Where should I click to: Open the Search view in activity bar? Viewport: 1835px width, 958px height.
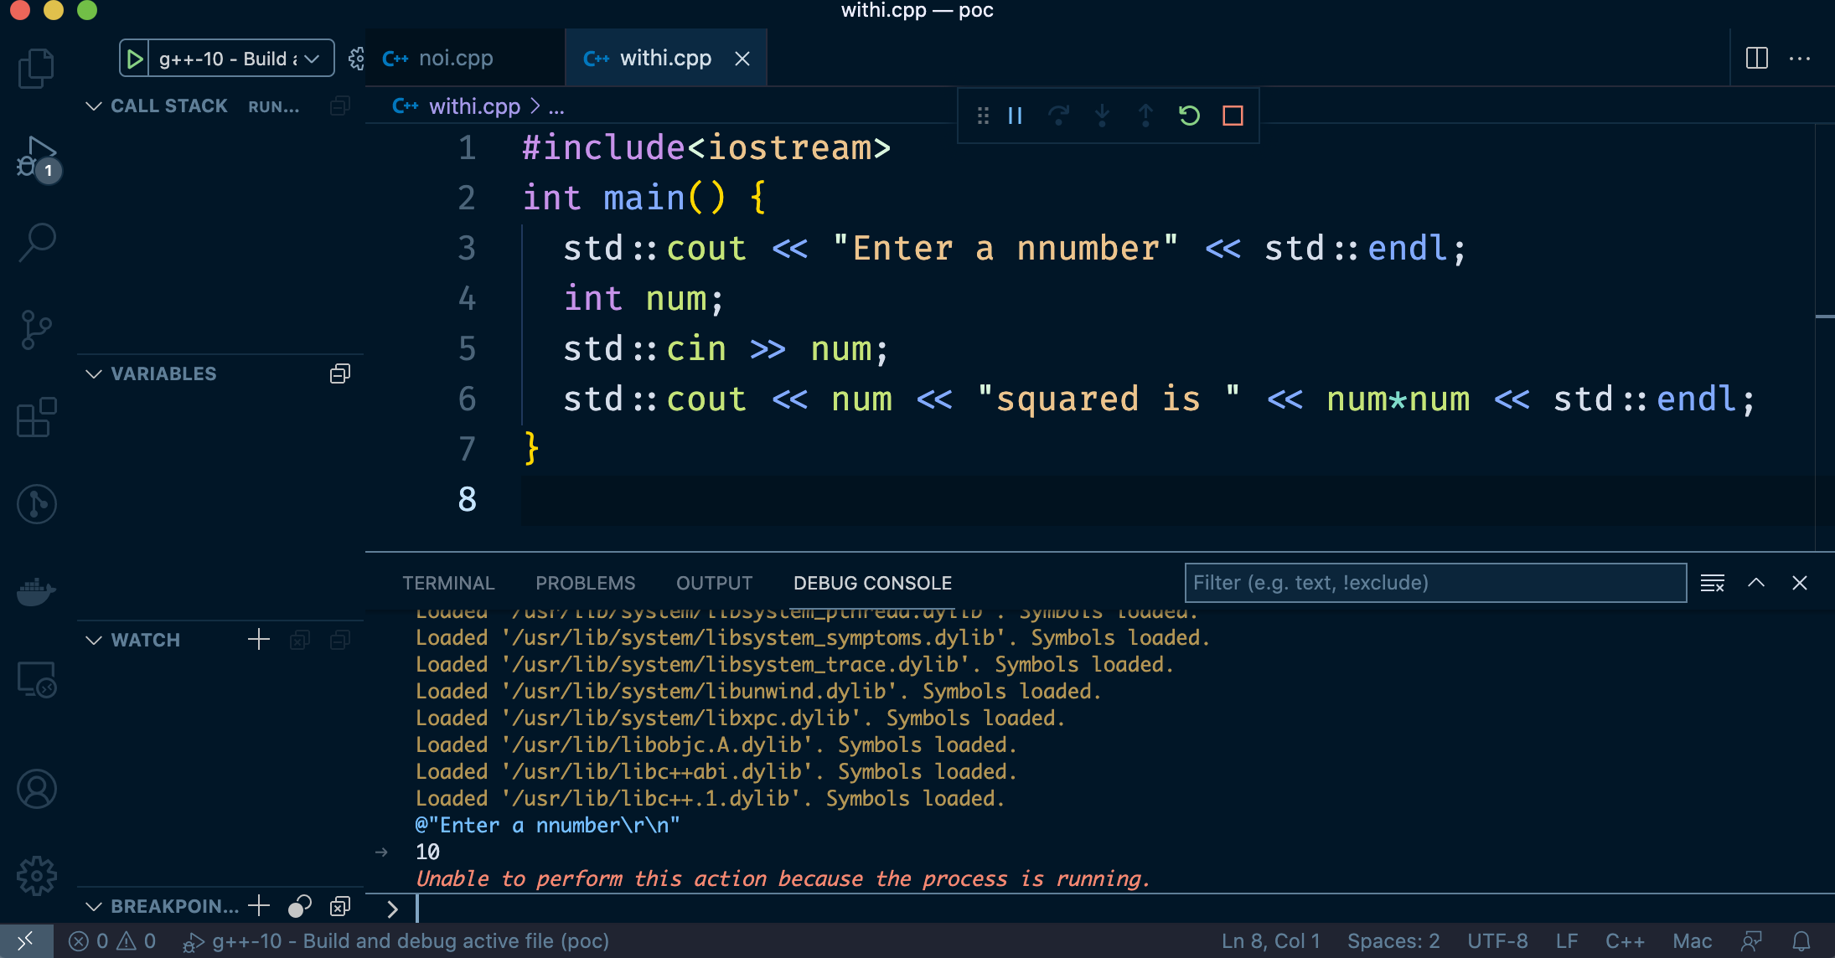(36, 243)
